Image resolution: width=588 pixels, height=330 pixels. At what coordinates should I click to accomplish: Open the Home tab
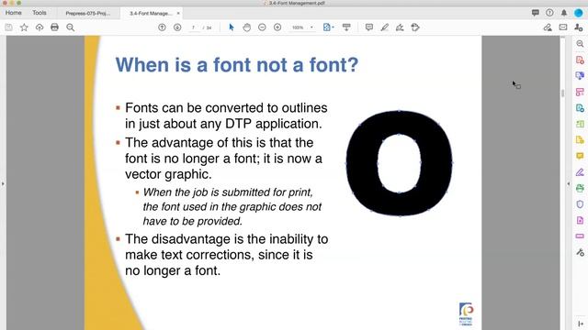click(14, 13)
